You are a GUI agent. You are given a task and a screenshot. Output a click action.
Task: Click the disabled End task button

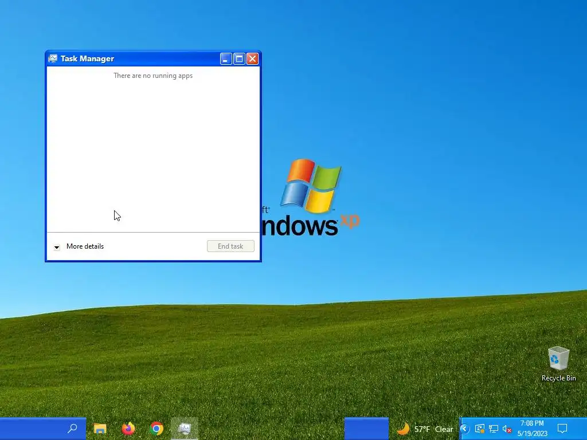[230, 246]
